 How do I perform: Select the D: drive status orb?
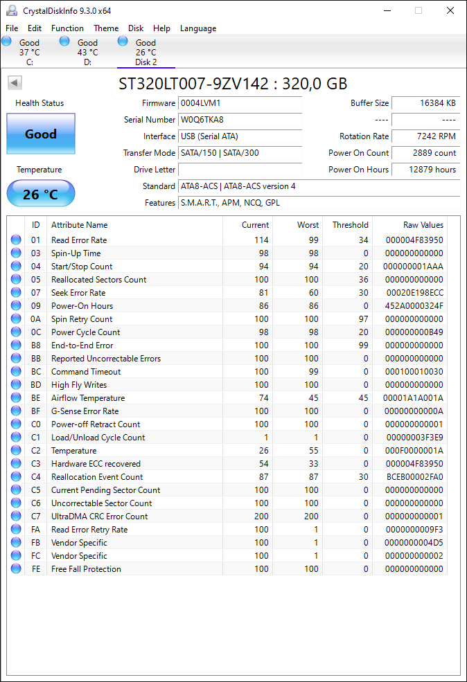click(64, 42)
